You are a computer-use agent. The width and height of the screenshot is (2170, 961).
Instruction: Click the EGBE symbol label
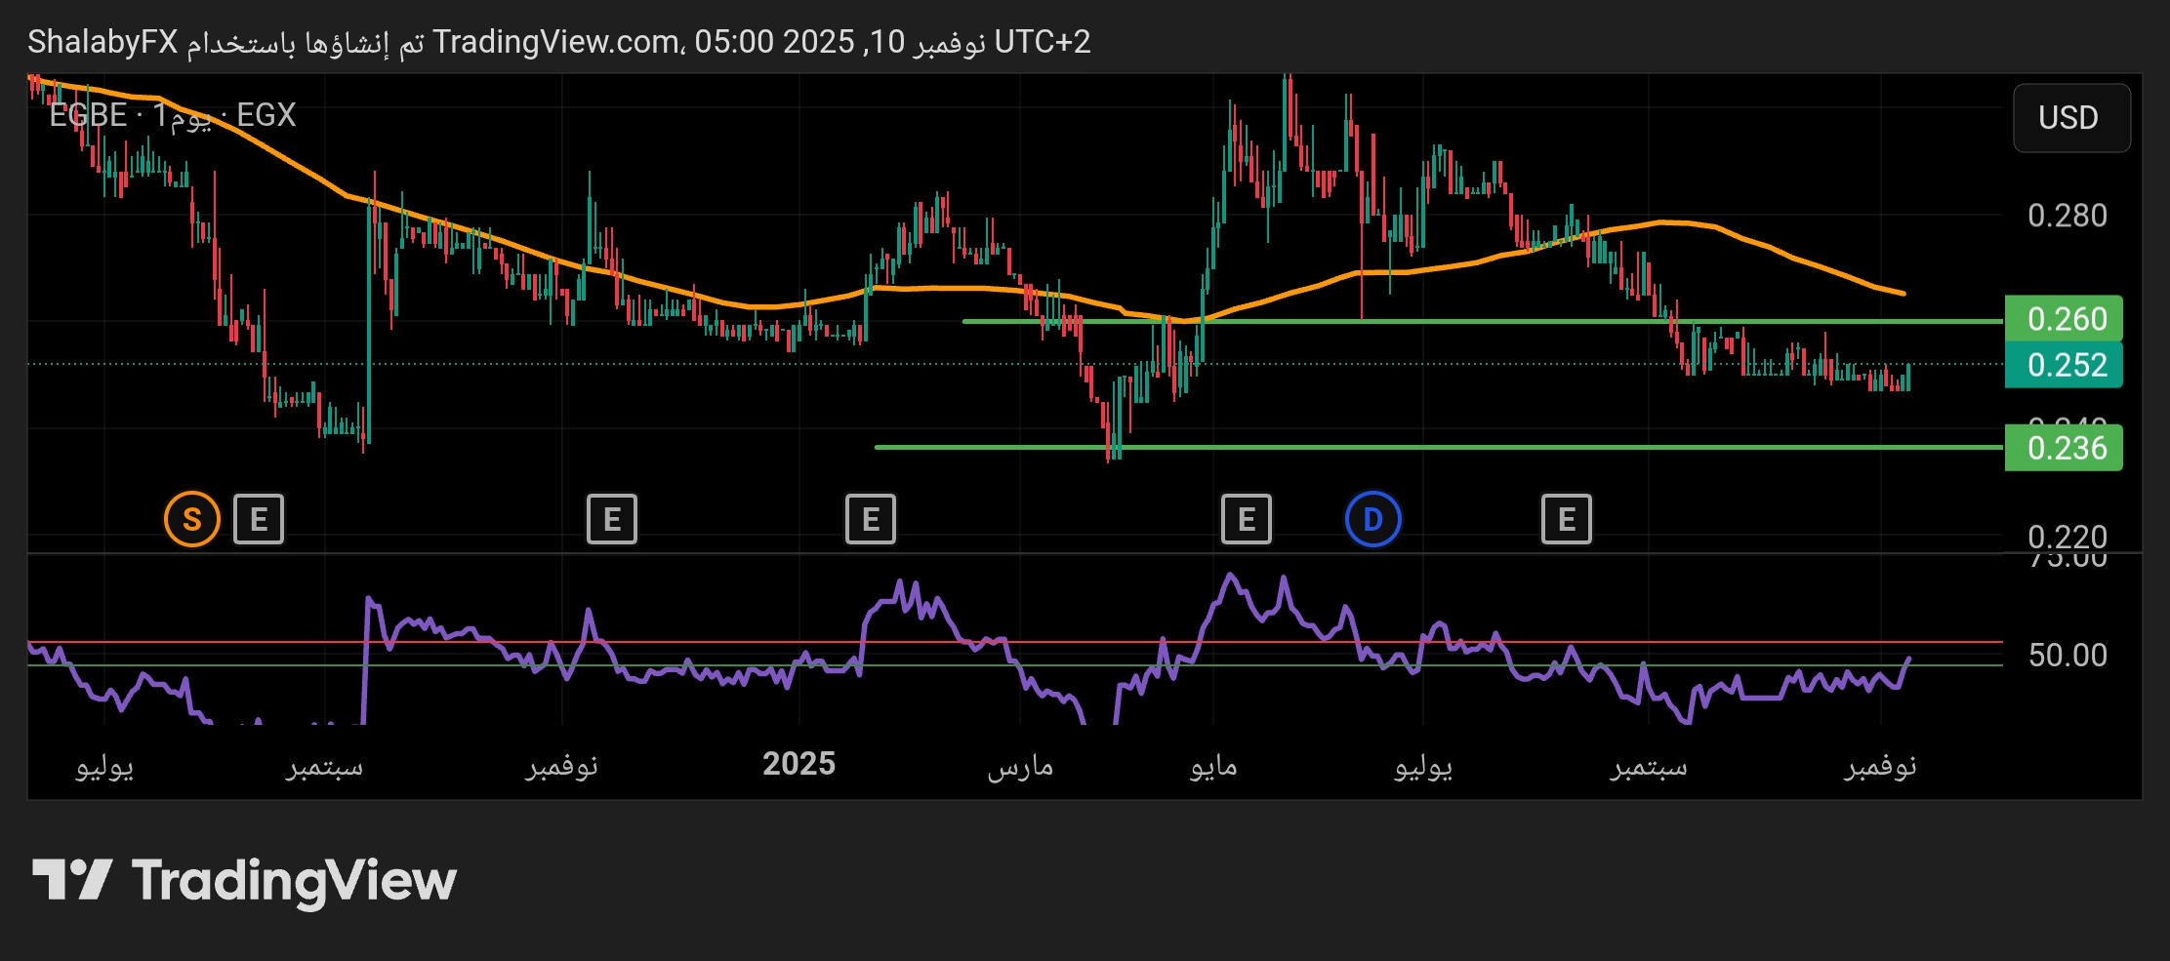pos(88,115)
